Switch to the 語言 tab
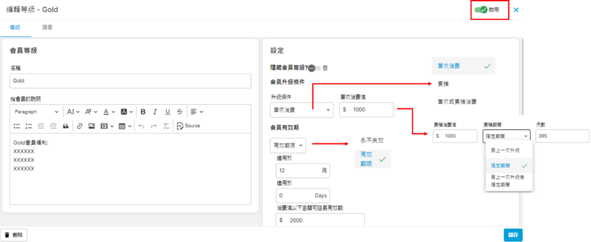This screenshot has height=242, width=591. [x=48, y=28]
